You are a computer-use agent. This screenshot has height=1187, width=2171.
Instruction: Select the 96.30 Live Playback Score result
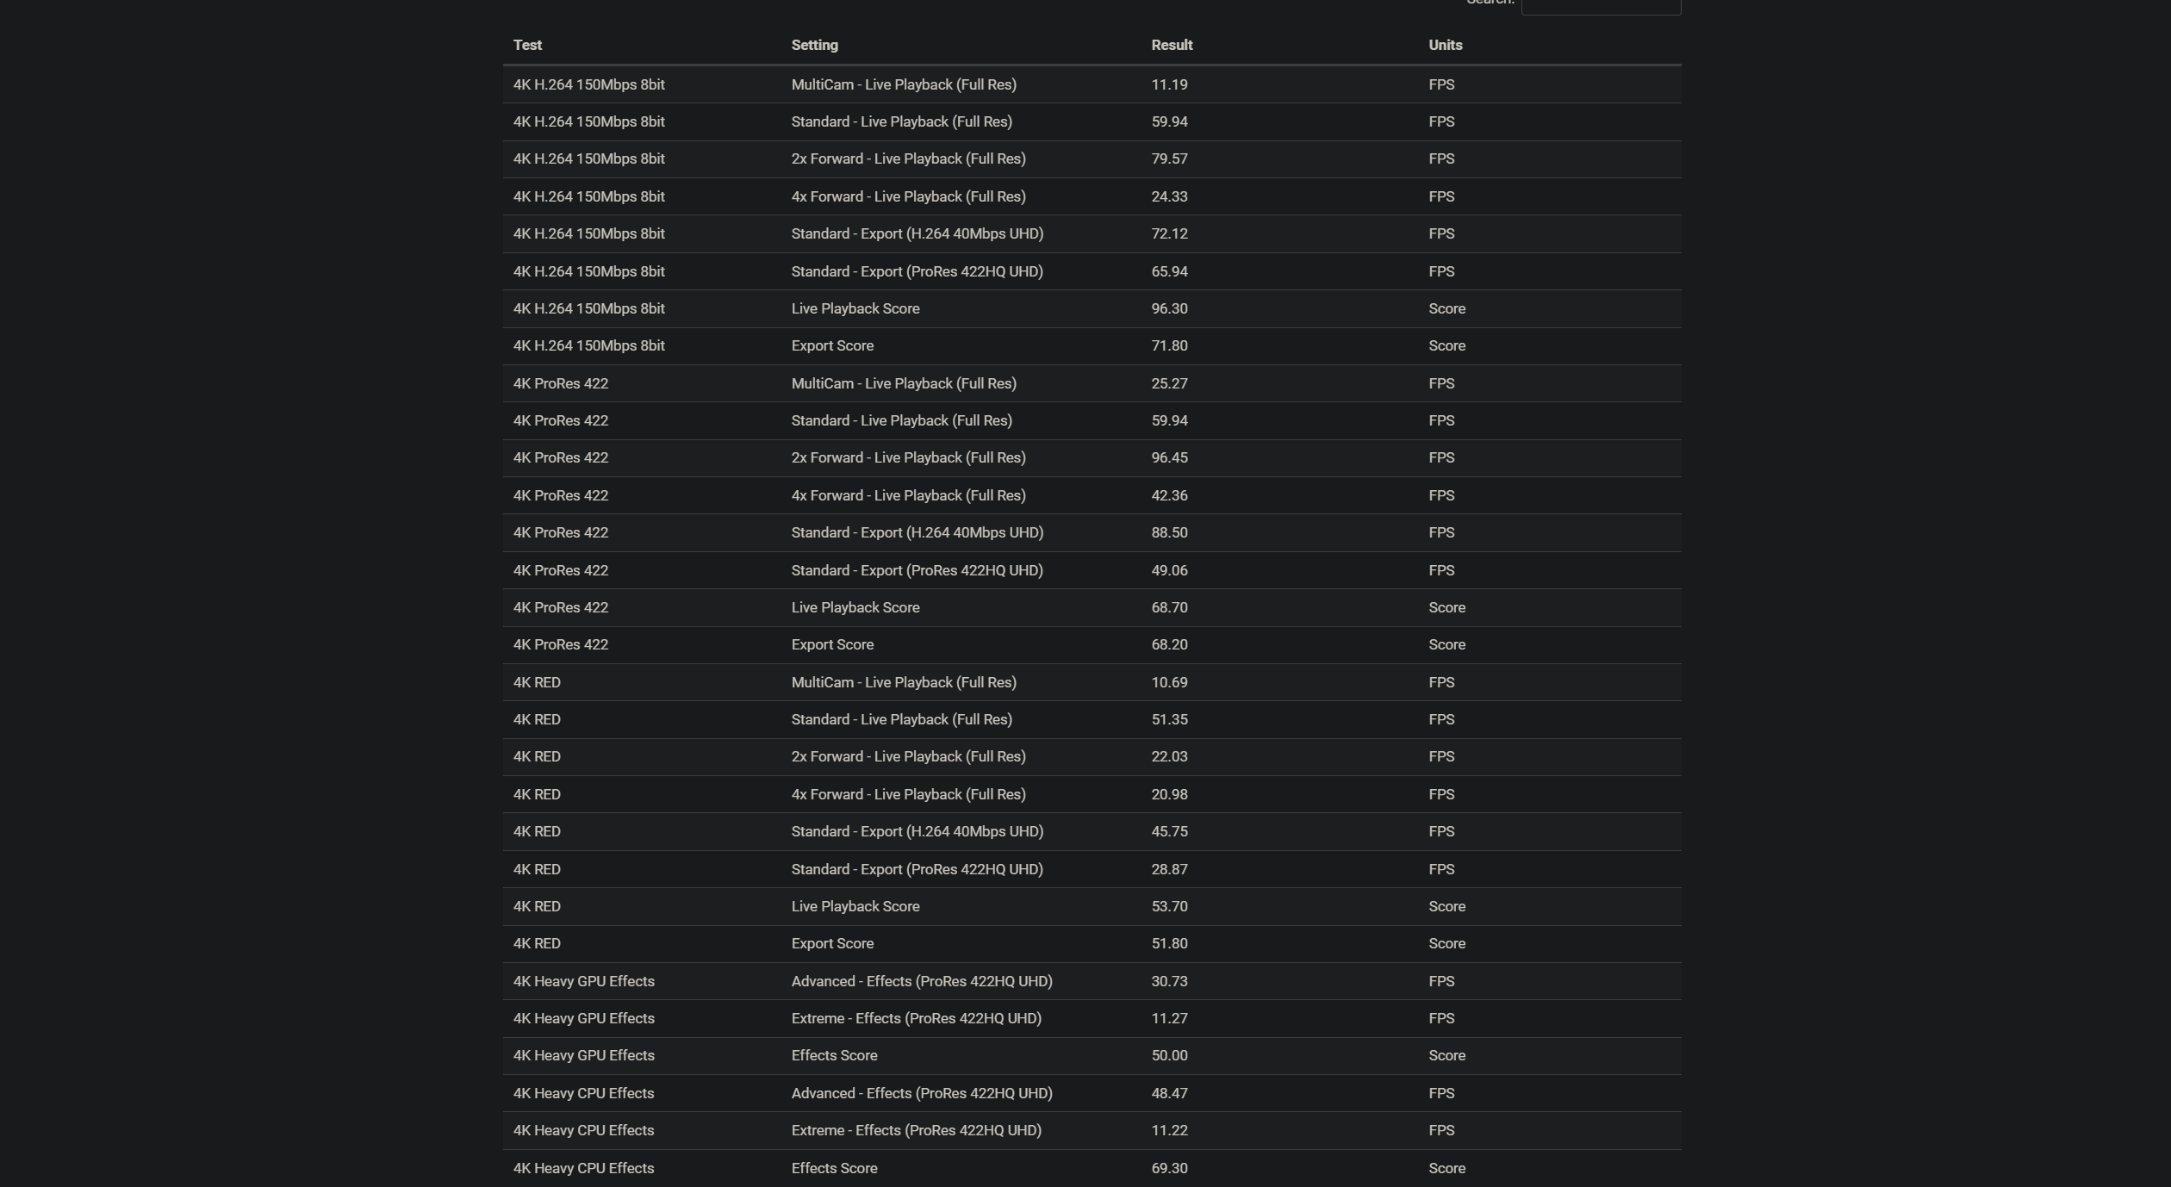tap(1169, 308)
